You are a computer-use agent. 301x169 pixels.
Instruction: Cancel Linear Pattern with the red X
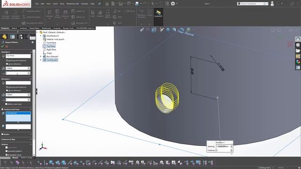7,46
